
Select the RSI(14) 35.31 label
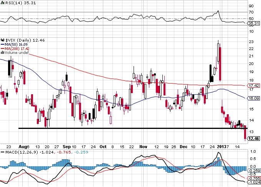16,3
